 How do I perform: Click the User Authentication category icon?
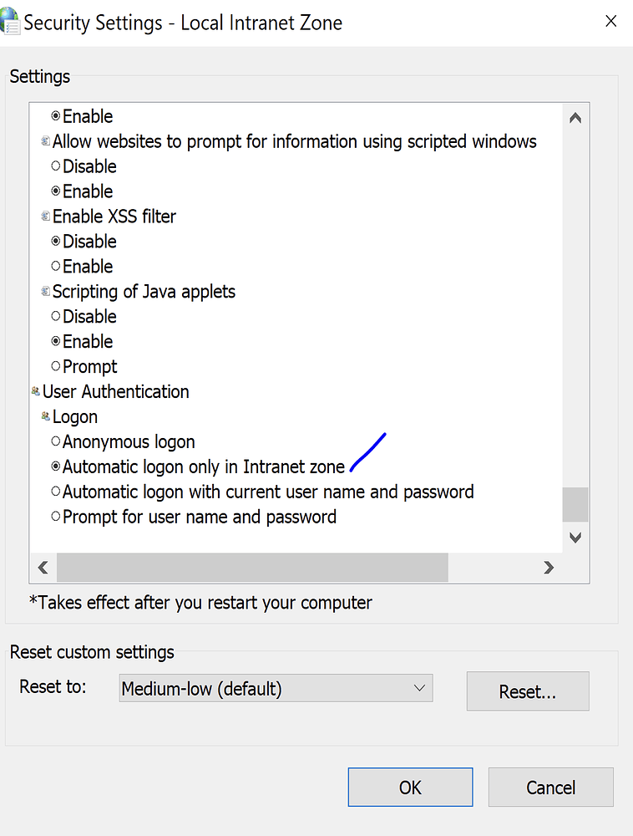pyautogui.click(x=35, y=390)
